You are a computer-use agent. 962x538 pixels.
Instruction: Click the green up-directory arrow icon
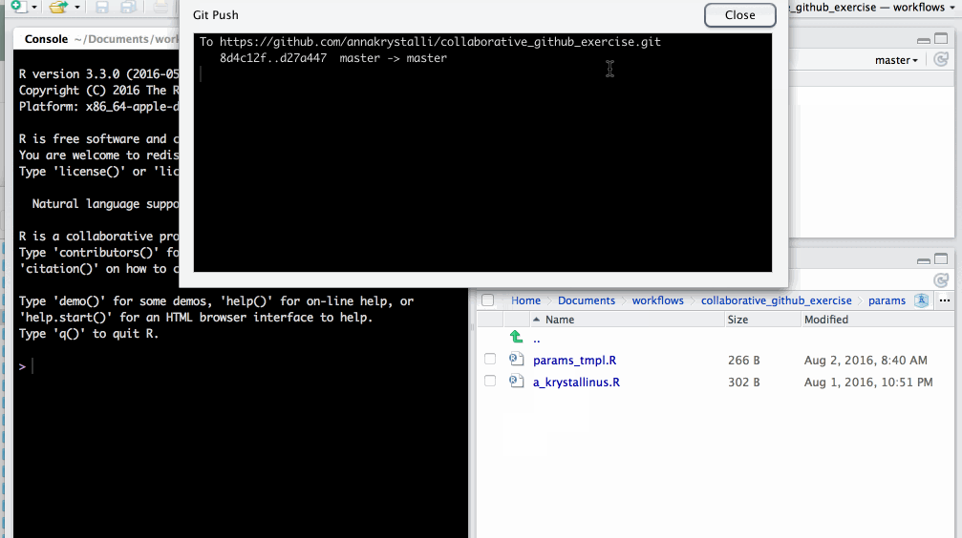click(x=517, y=337)
